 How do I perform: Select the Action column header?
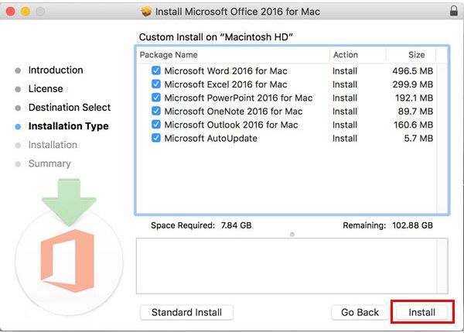(357, 55)
